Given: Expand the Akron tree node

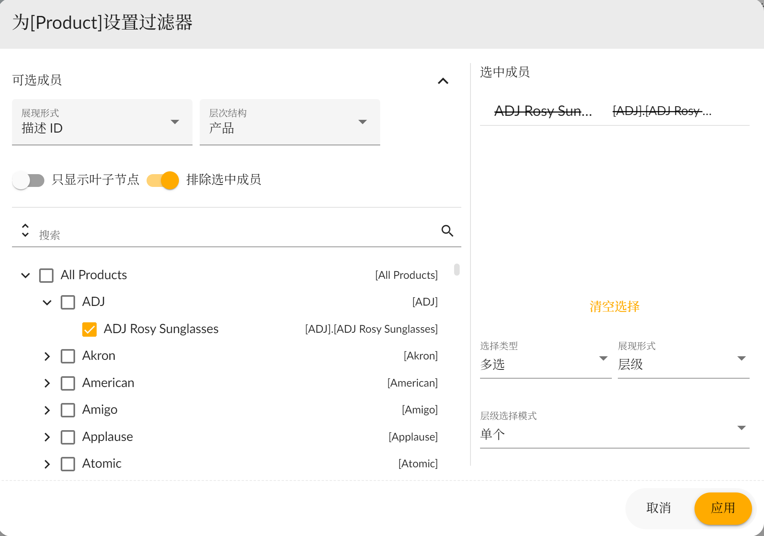Looking at the screenshot, I should 47,356.
